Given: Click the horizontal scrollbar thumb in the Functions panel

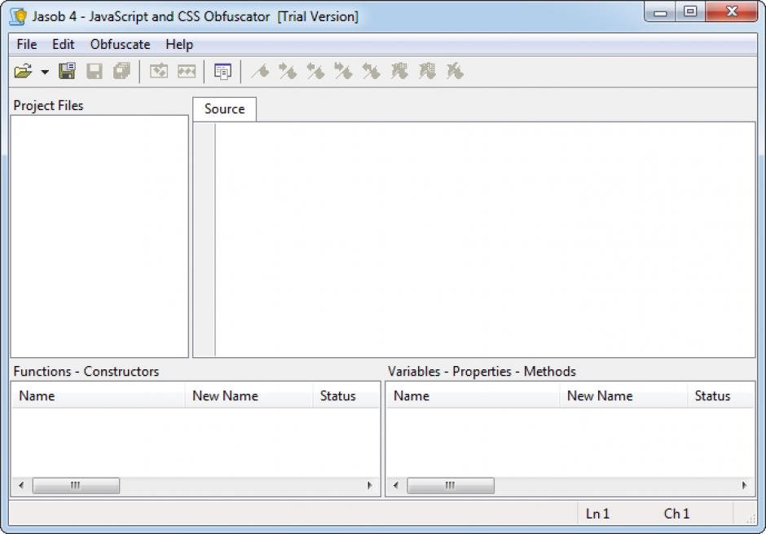Looking at the screenshot, I should click(x=76, y=485).
